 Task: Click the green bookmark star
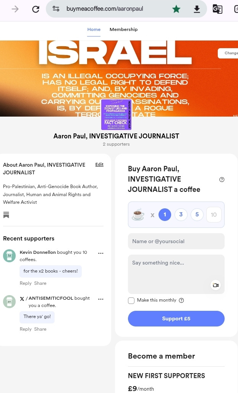pyautogui.click(x=176, y=9)
